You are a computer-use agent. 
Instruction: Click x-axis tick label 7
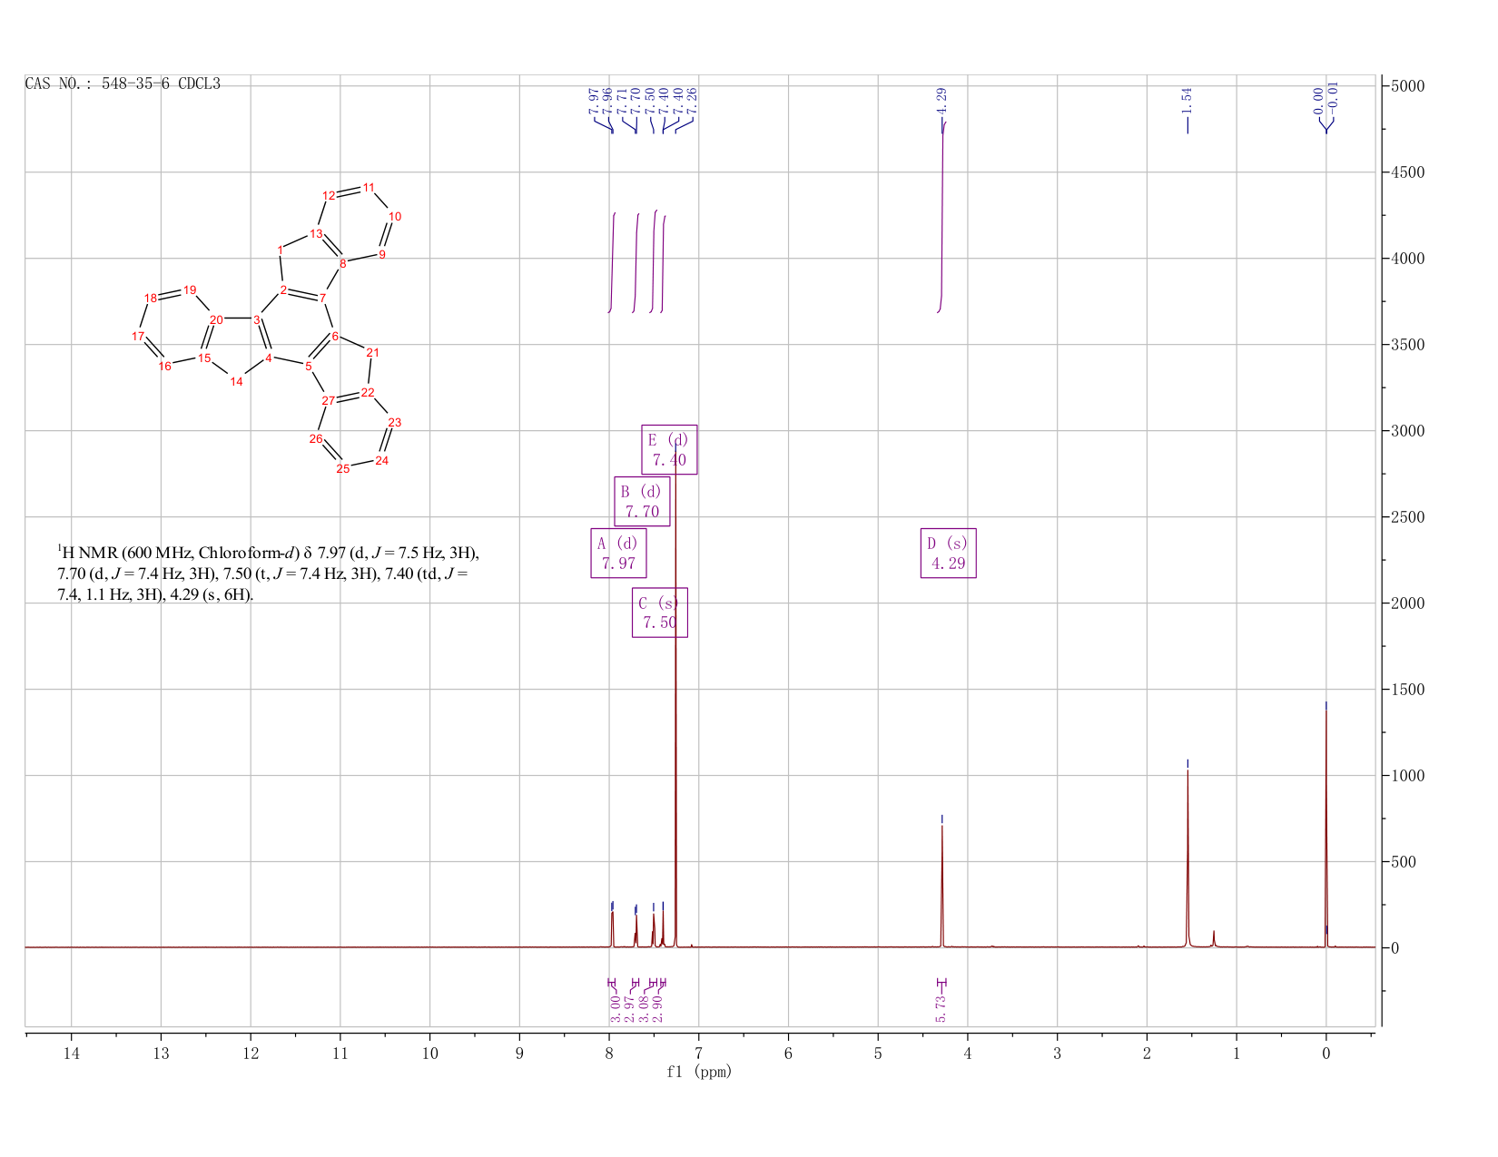point(699,1054)
